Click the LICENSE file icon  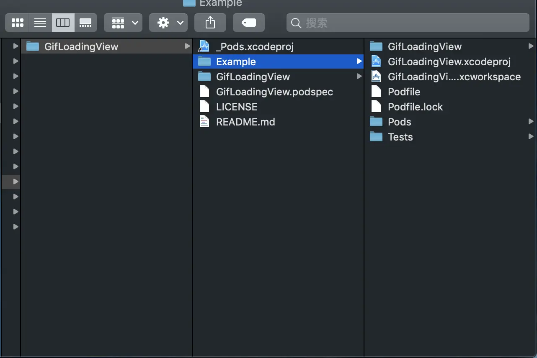point(204,107)
